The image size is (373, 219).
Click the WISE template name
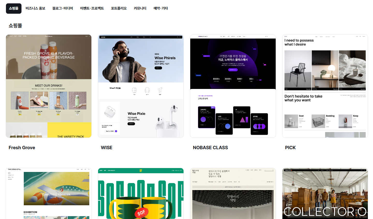click(107, 148)
